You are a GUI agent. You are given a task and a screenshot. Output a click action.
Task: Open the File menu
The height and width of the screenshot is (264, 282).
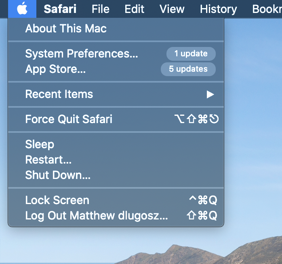click(101, 9)
